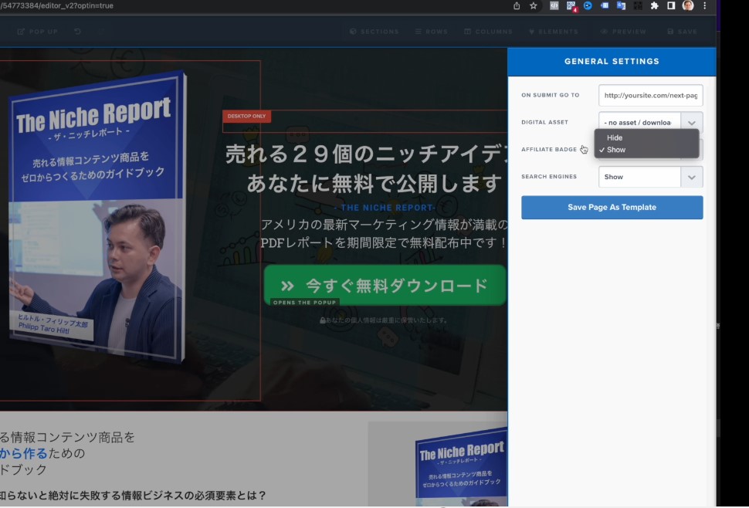This screenshot has width=749, height=508.
Task: Open the SECTIONS menu
Action: (x=374, y=32)
